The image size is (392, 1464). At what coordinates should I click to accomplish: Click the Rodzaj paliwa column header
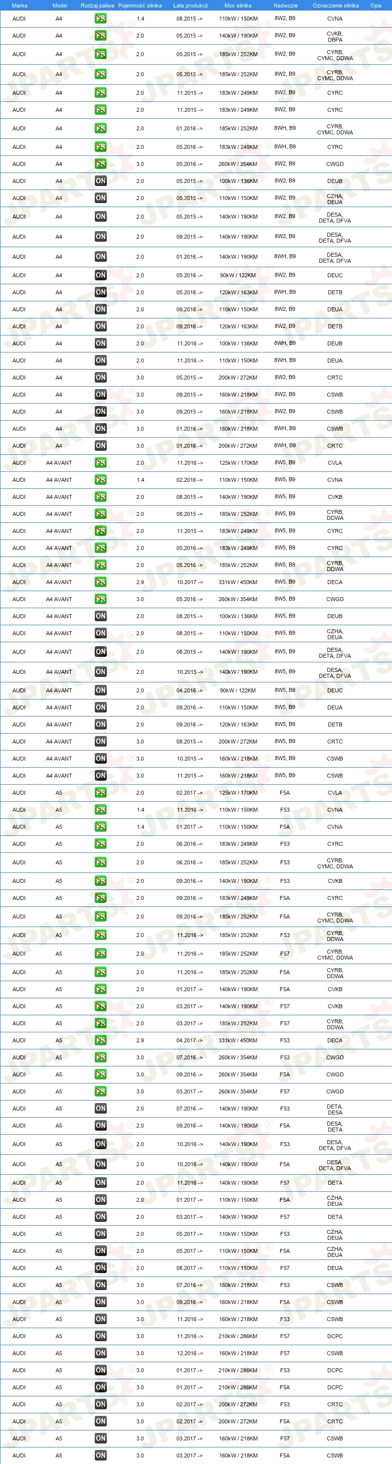[x=97, y=5]
